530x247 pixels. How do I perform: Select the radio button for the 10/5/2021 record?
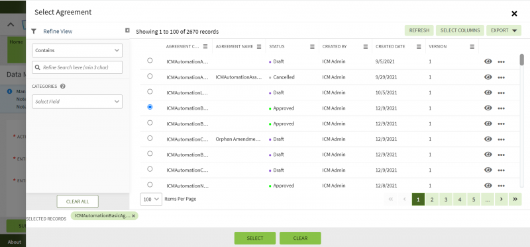150,92
